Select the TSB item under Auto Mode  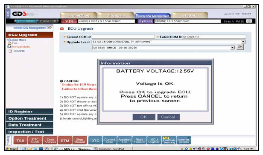point(15,43)
